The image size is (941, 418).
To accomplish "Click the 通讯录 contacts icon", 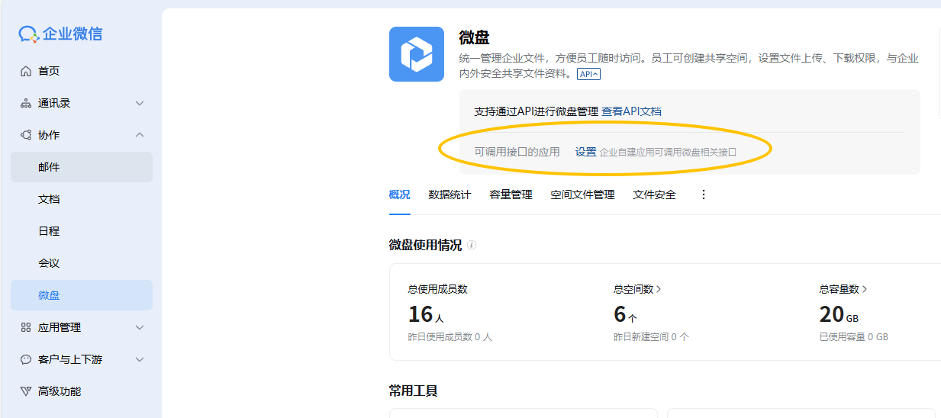I will click(x=26, y=103).
